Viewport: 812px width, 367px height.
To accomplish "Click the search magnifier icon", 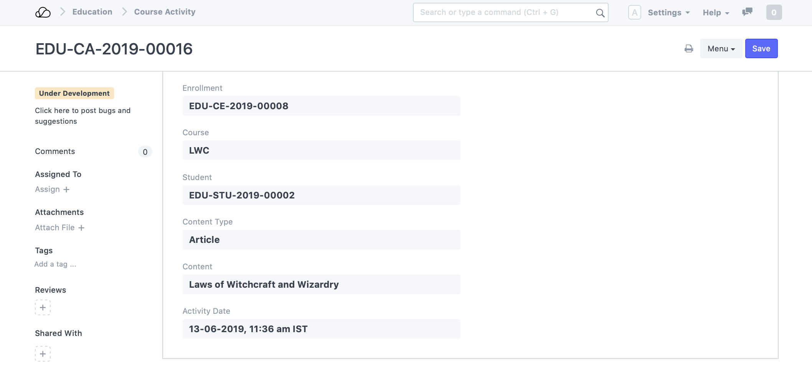I will click(600, 13).
